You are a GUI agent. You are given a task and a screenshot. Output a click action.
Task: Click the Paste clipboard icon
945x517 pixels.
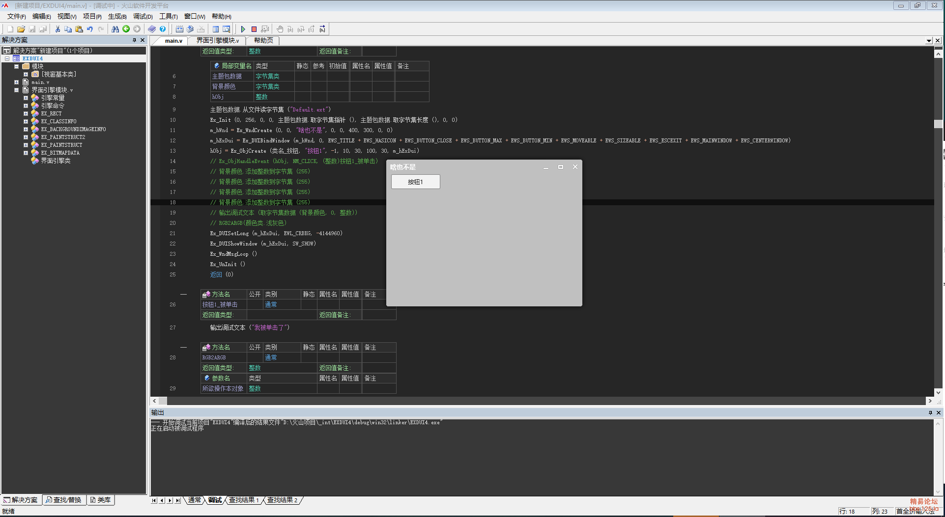[x=79, y=29]
